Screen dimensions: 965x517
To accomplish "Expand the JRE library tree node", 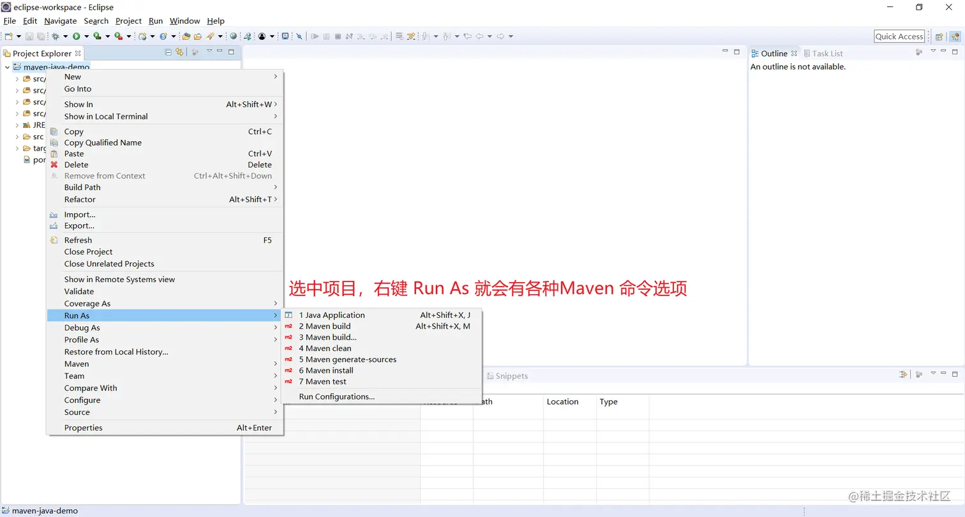I will click(x=17, y=125).
